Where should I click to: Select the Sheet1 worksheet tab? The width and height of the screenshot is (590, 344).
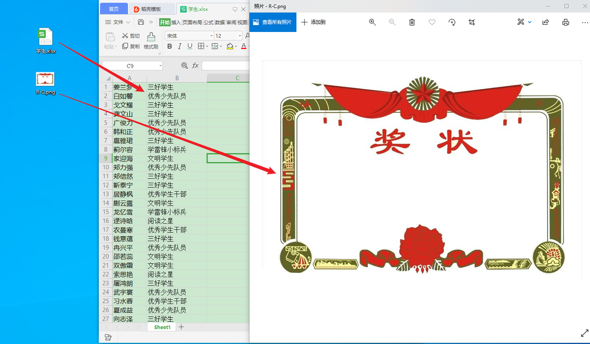(x=162, y=327)
